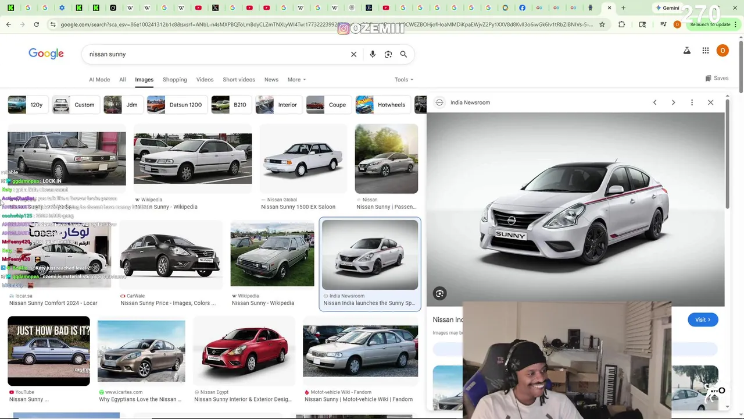Open icartea Egyptians Love Nissan thumbnail

click(x=141, y=351)
